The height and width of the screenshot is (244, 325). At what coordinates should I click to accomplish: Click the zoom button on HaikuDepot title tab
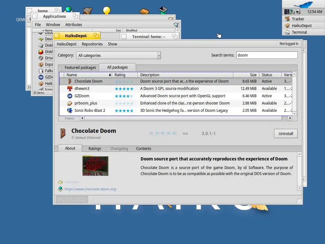pos(96,36)
